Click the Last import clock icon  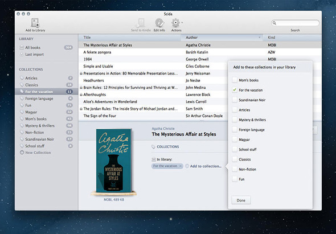pos(22,55)
